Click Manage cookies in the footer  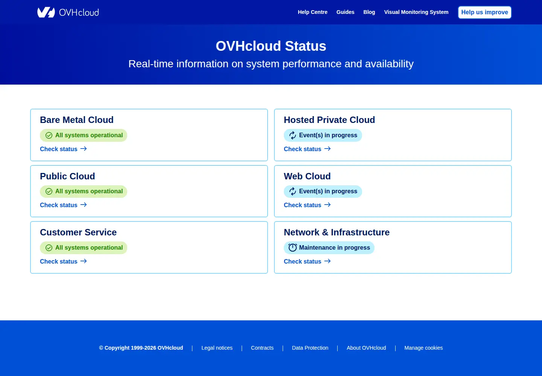click(x=423, y=348)
